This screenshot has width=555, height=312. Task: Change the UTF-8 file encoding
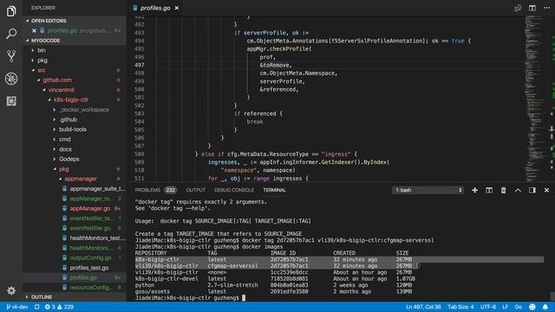[488, 307]
